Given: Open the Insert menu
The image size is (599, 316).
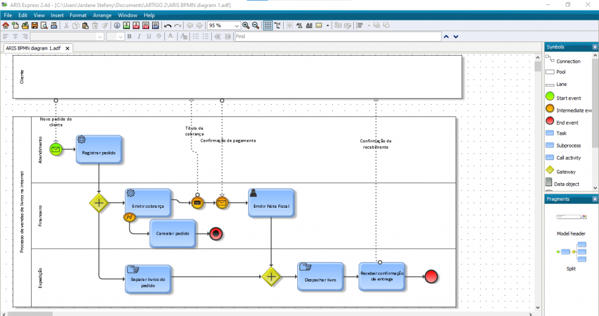Looking at the screenshot, I should (57, 15).
